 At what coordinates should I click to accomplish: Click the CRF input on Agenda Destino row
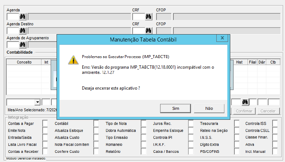pyautogui.click(x=138, y=31)
